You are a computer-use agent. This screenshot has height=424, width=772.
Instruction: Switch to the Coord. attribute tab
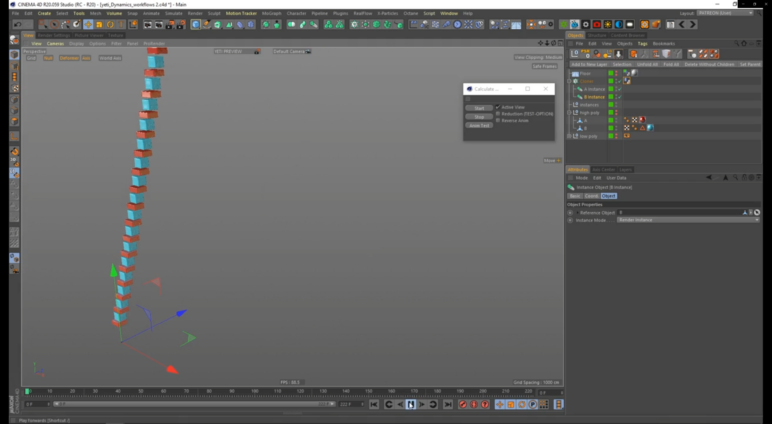click(x=591, y=196)
